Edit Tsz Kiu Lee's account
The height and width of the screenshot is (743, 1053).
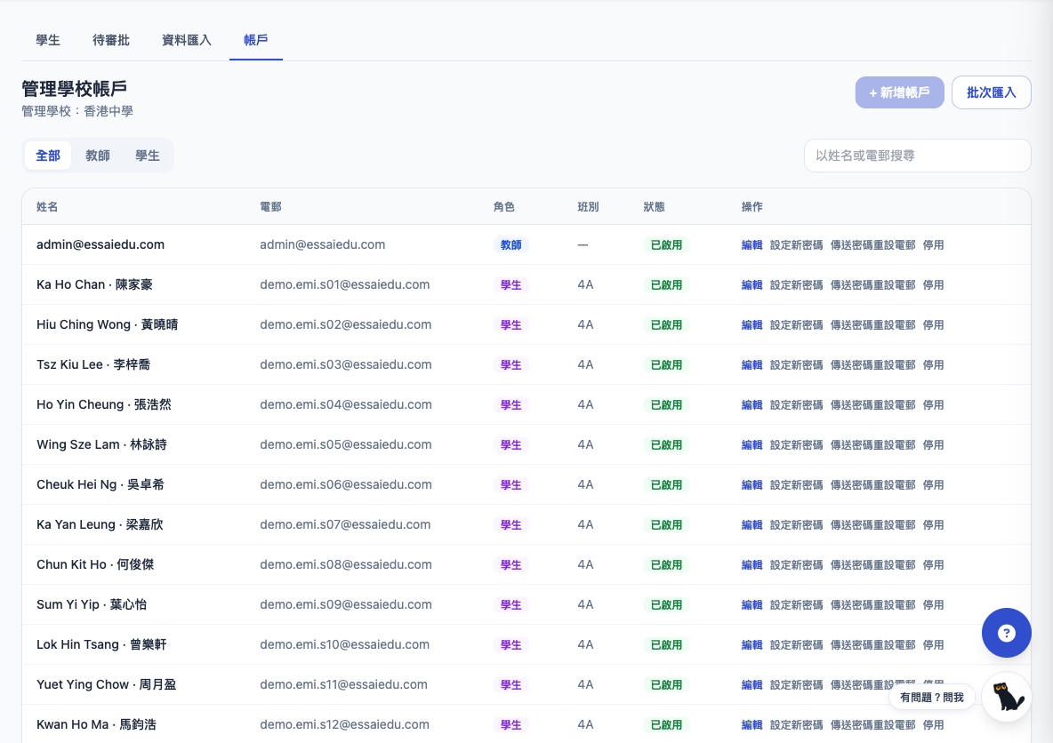tap(752, 365)
